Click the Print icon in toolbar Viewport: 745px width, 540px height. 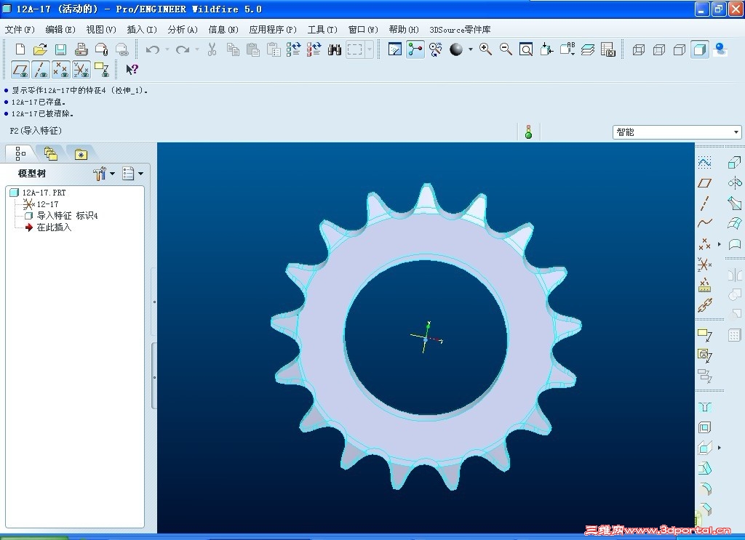pos(81,49)
